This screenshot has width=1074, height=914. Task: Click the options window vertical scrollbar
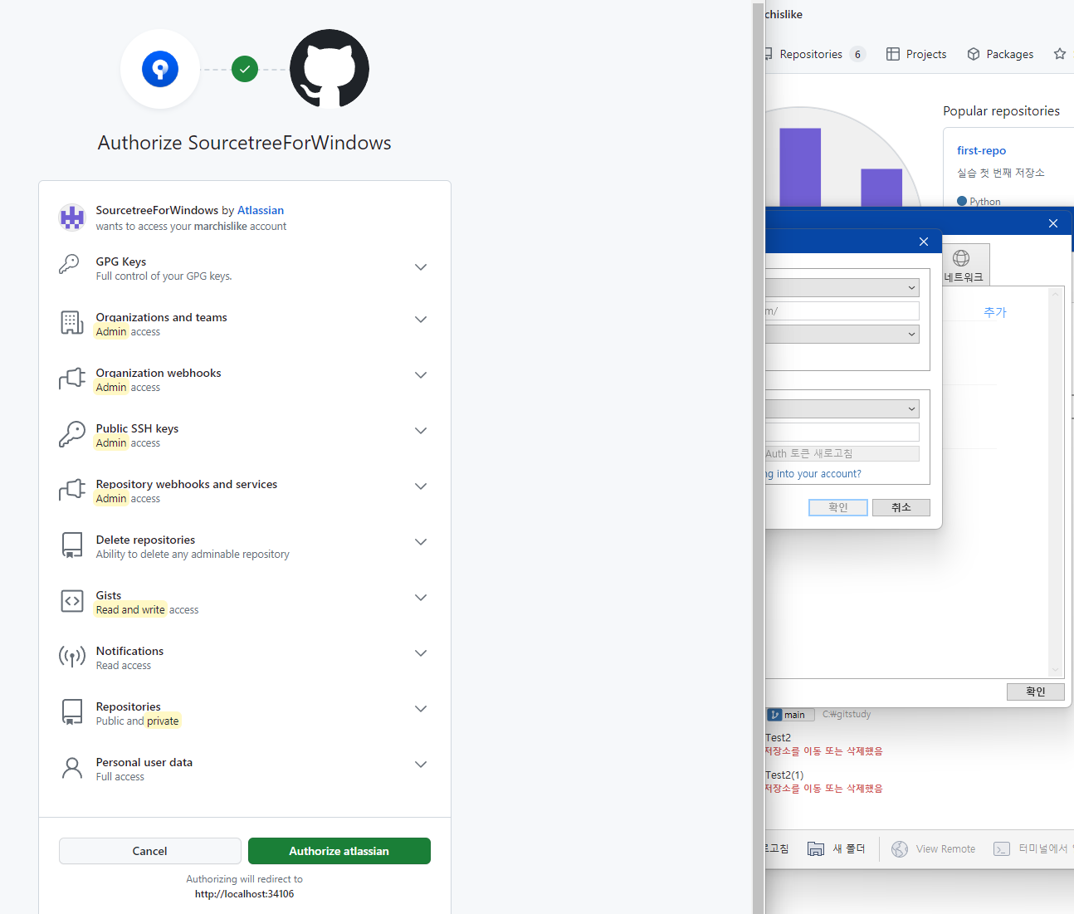pos(1056,482)
